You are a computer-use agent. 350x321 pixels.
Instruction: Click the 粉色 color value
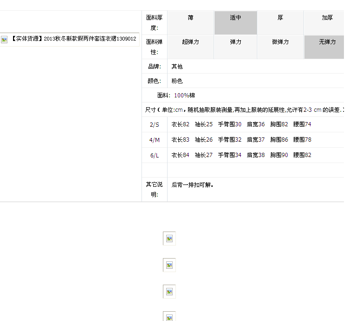click(x=177, y=81)
